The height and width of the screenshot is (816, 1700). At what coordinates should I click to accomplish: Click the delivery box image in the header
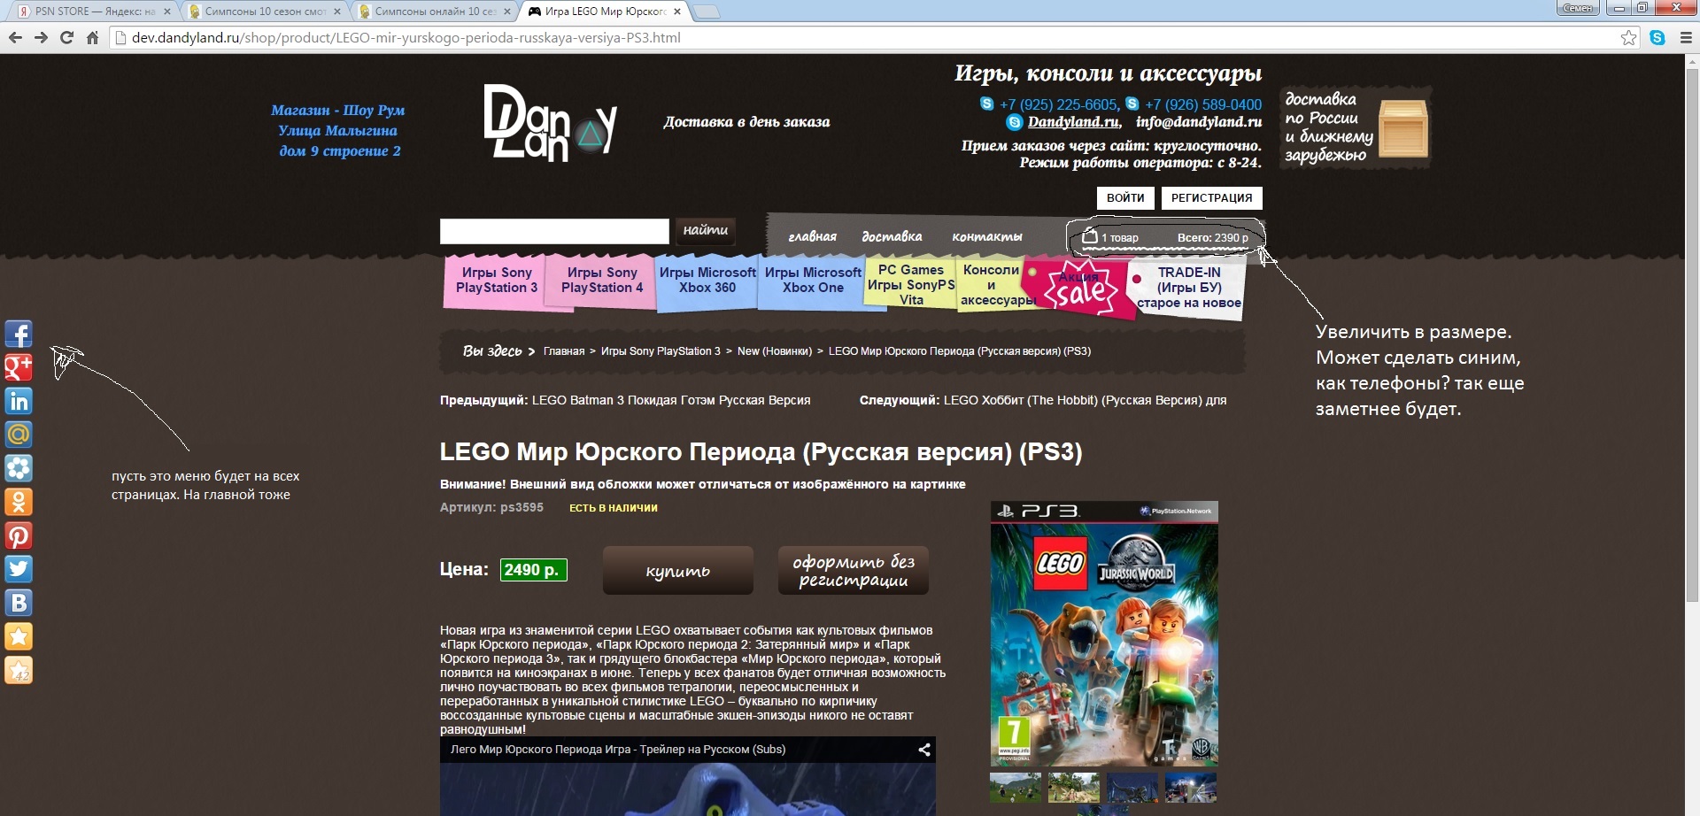[x=1403, y=129]
